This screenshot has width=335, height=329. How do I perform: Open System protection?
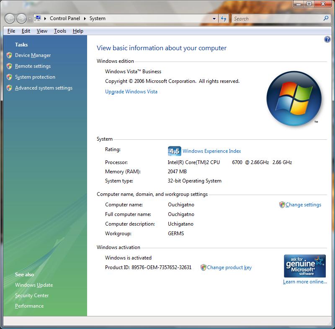[35, 77]
